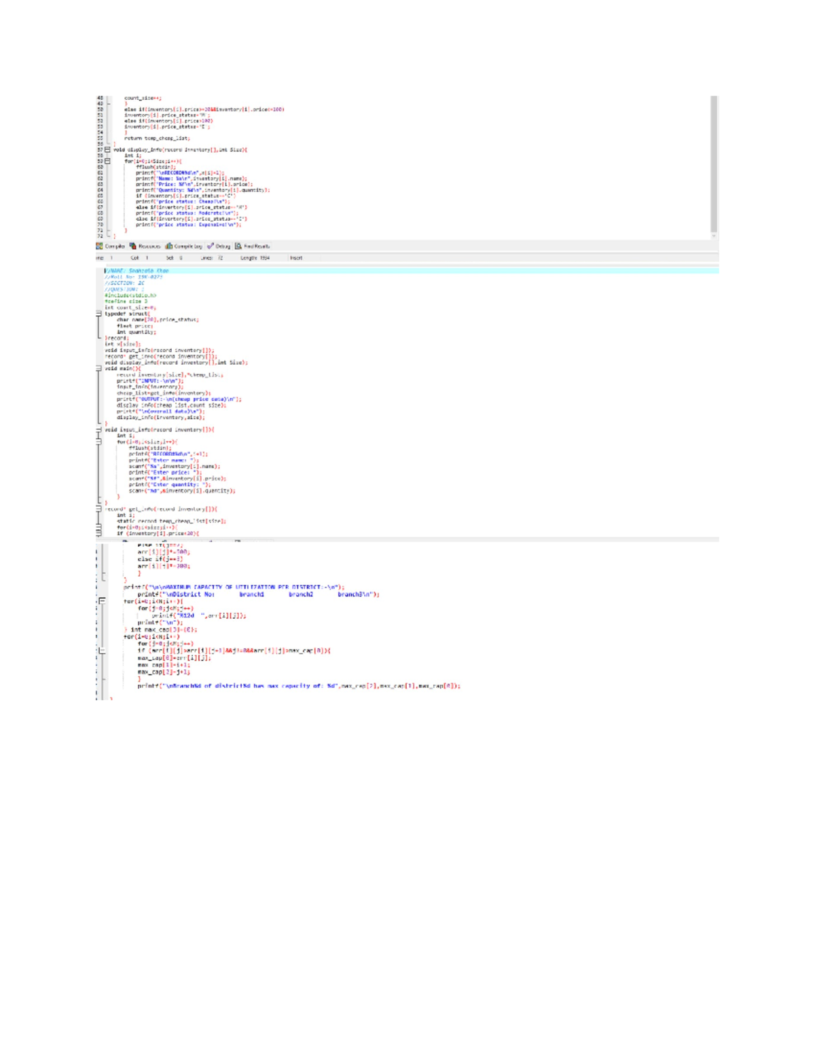Click the 'printf("Enter price: ");' line
Image resolution: width=815 pixels, height=1055 pixels.
click(x=166, y=473)
